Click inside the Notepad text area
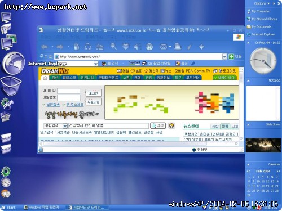Screen dimensions: 282x211 point(262,103)
